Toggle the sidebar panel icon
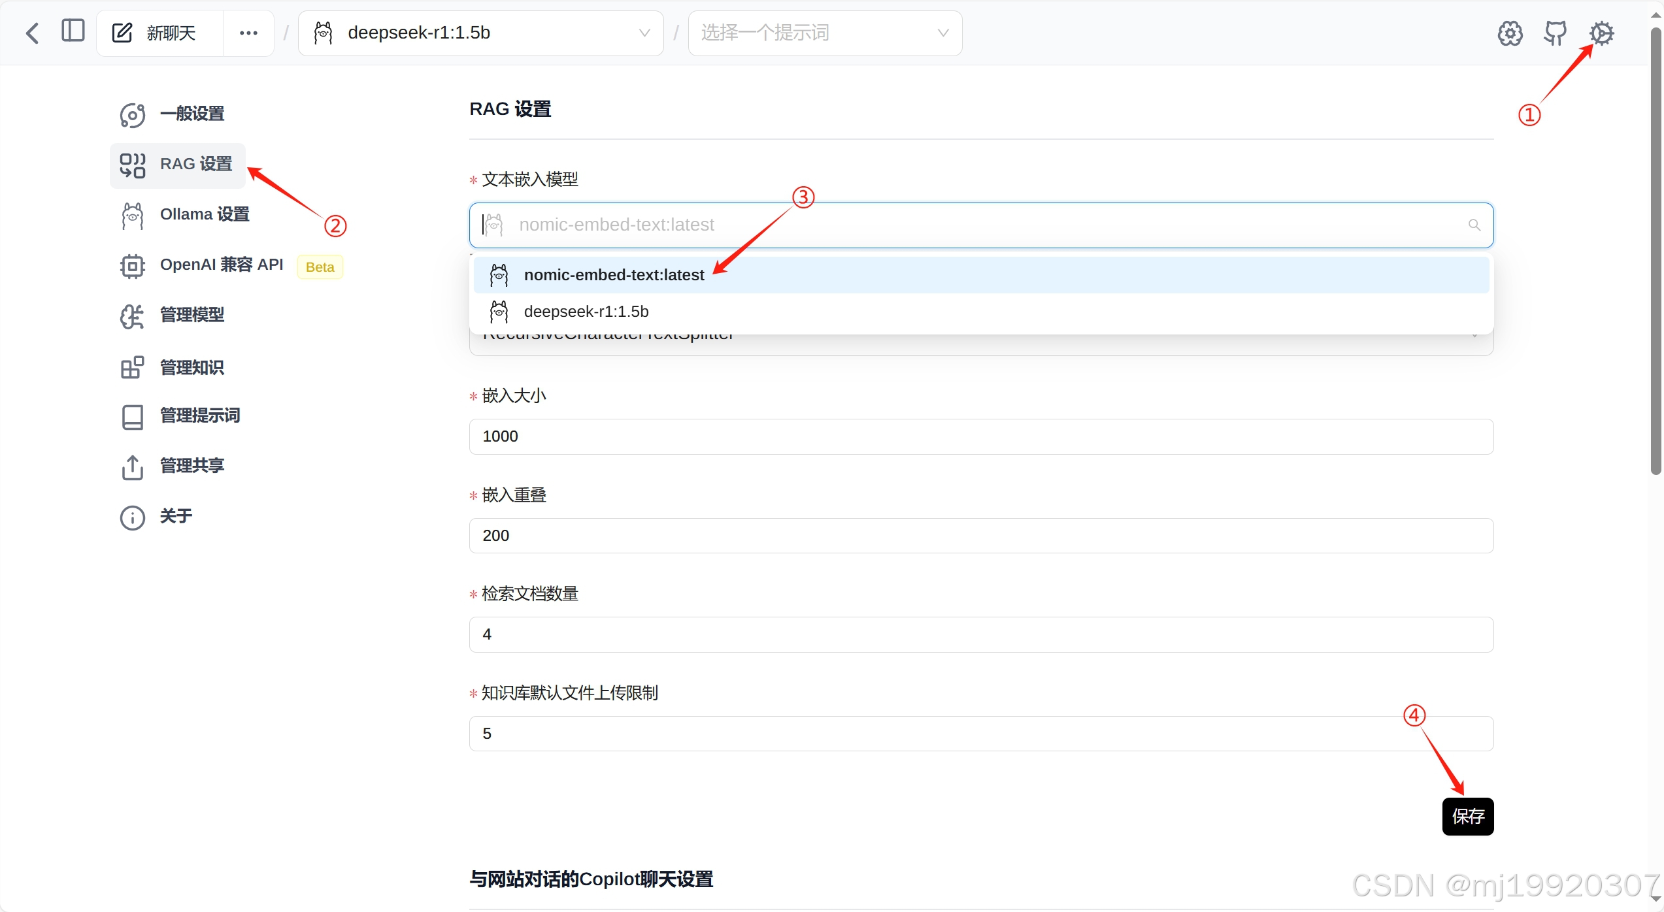The height and width of the screenshot is (912, 1664). (x=73, y=31)
